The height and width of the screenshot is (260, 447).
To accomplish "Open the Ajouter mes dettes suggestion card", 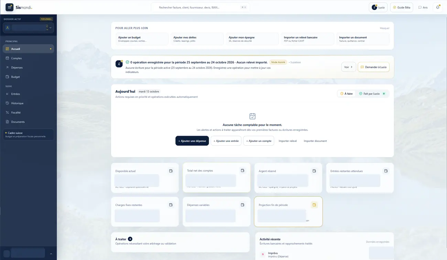I will click(x=197, y=39).
